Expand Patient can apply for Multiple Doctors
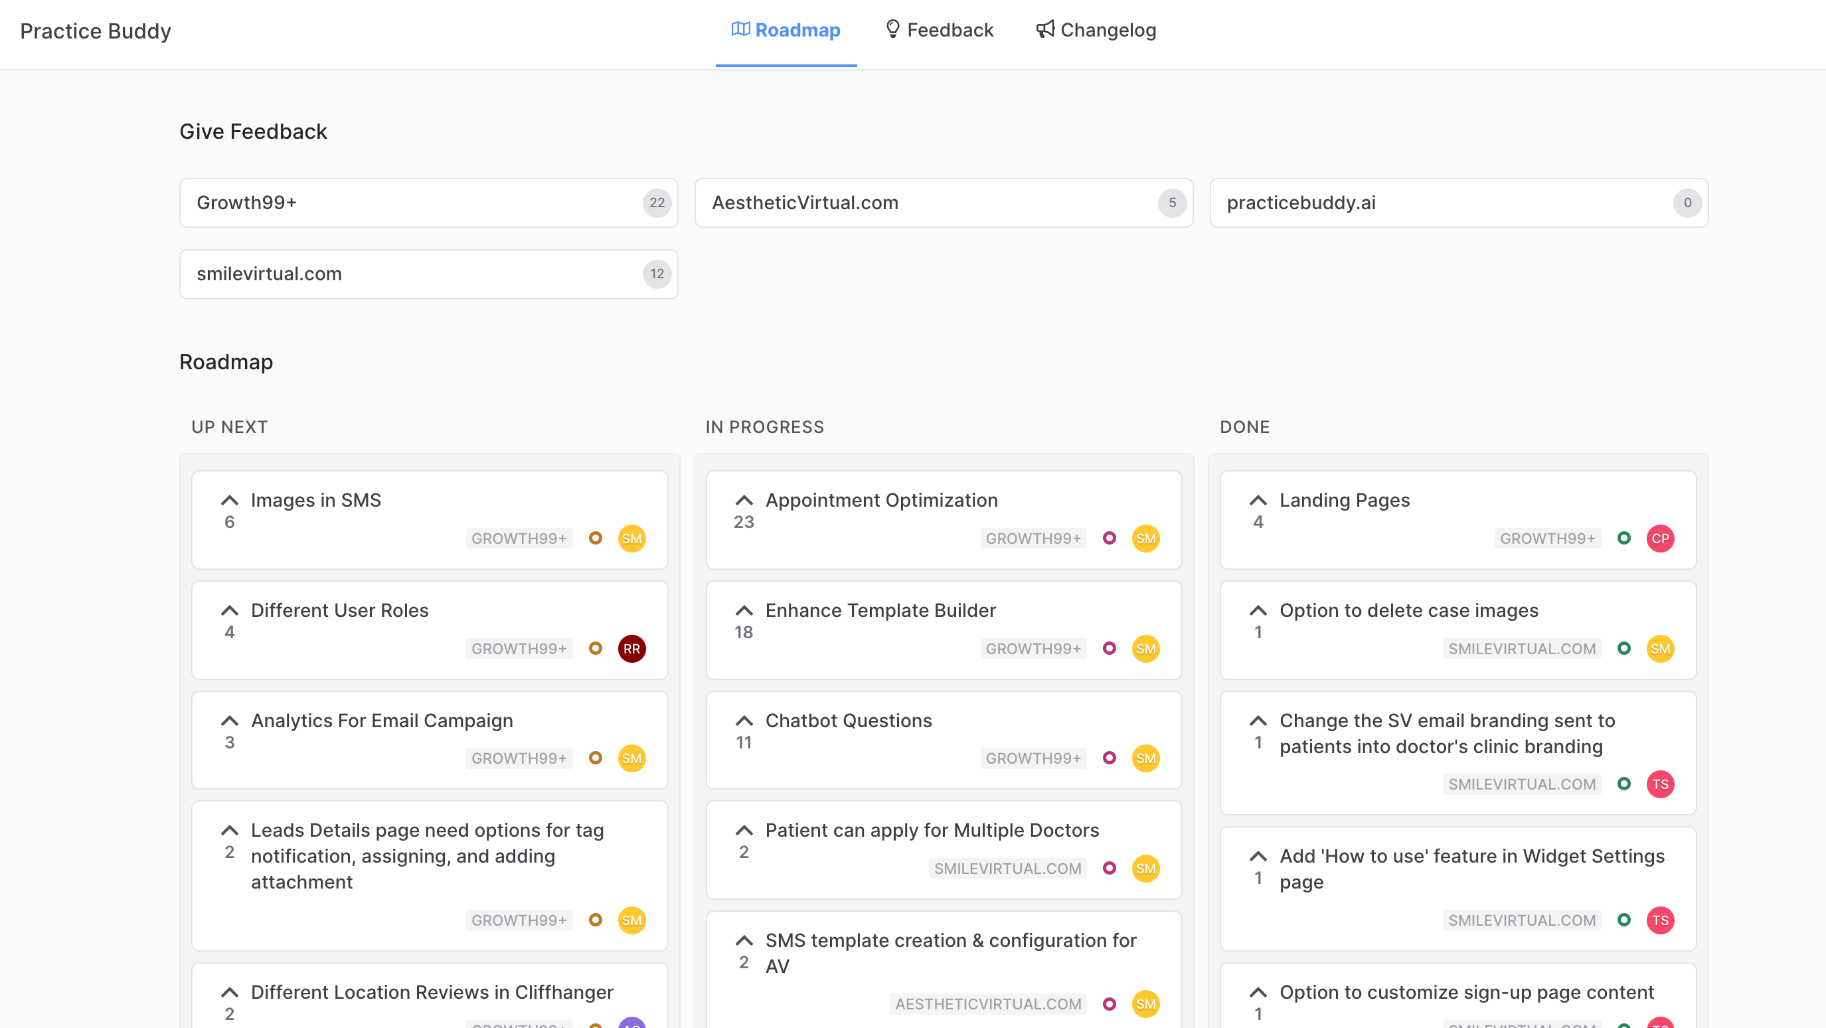This screenshot has height=1028, width=1826. click(x=744, y=829)
